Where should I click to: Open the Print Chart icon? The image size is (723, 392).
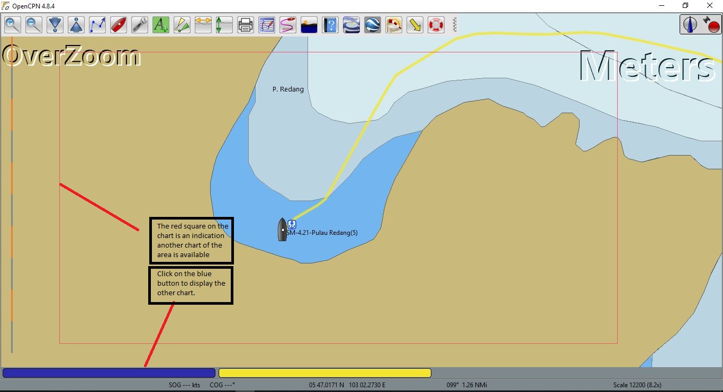pos(245,24)
